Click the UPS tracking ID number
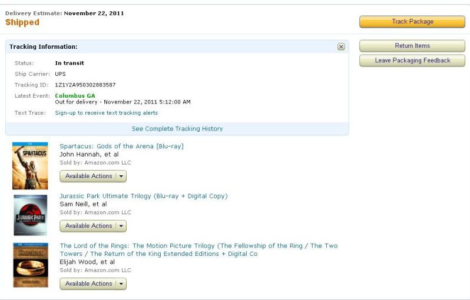The width and height of the screenshot is (470, 300). 85,85
